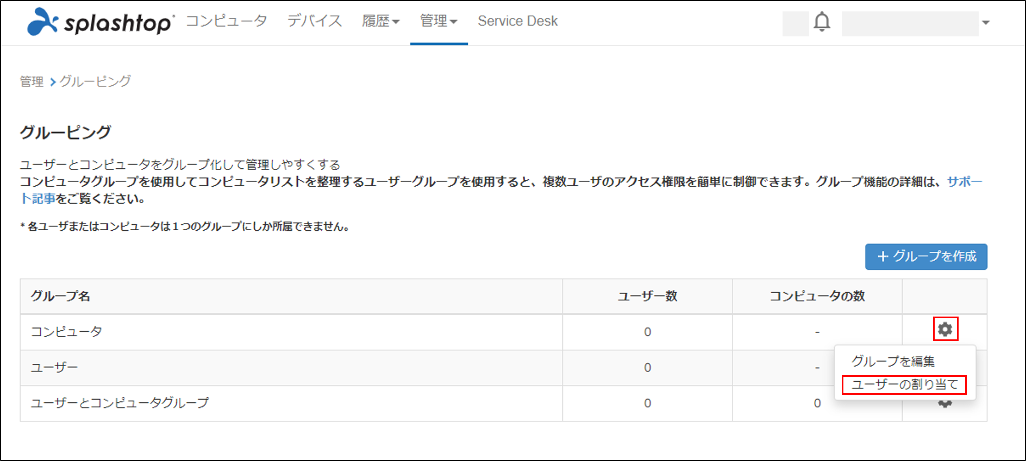Select the ユーザーとコンピュータグループ group name

tap(120, 403)
